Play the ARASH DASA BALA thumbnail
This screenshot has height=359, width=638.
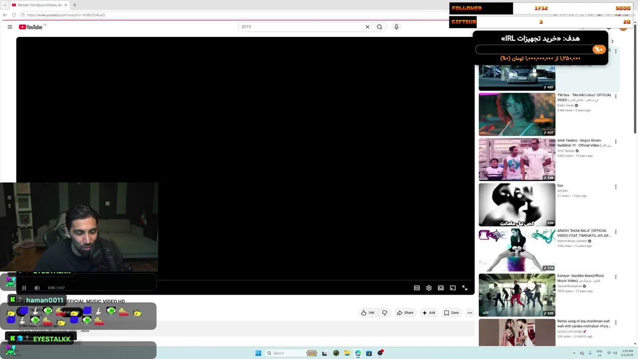pos(517,250)
